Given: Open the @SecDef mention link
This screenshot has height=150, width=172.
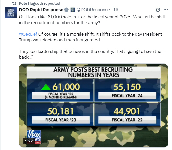Looking at the screenshot, I should point(28,34).
